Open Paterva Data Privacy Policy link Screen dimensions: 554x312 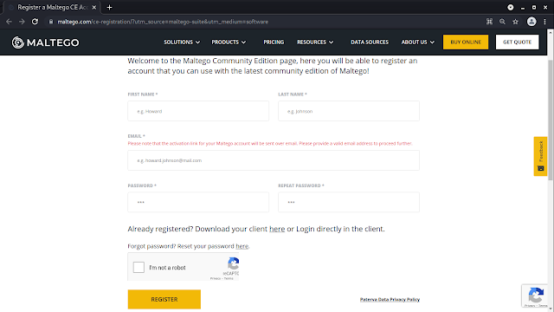390,299
